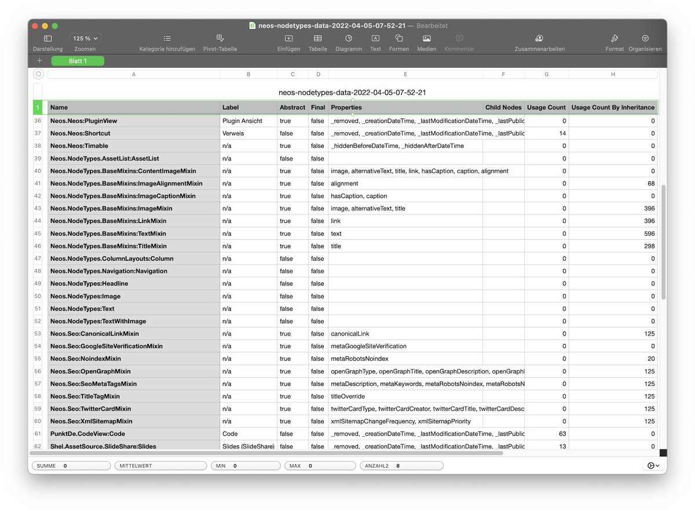
Task: Select the TitleMixin inheritance count 298
Action: point(613,246)
